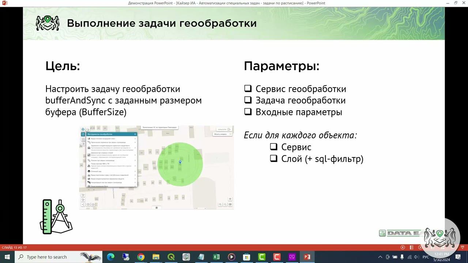The image size is (468, 263).
Task: Open QGIS from the taskbar
Action: point(171,257)
